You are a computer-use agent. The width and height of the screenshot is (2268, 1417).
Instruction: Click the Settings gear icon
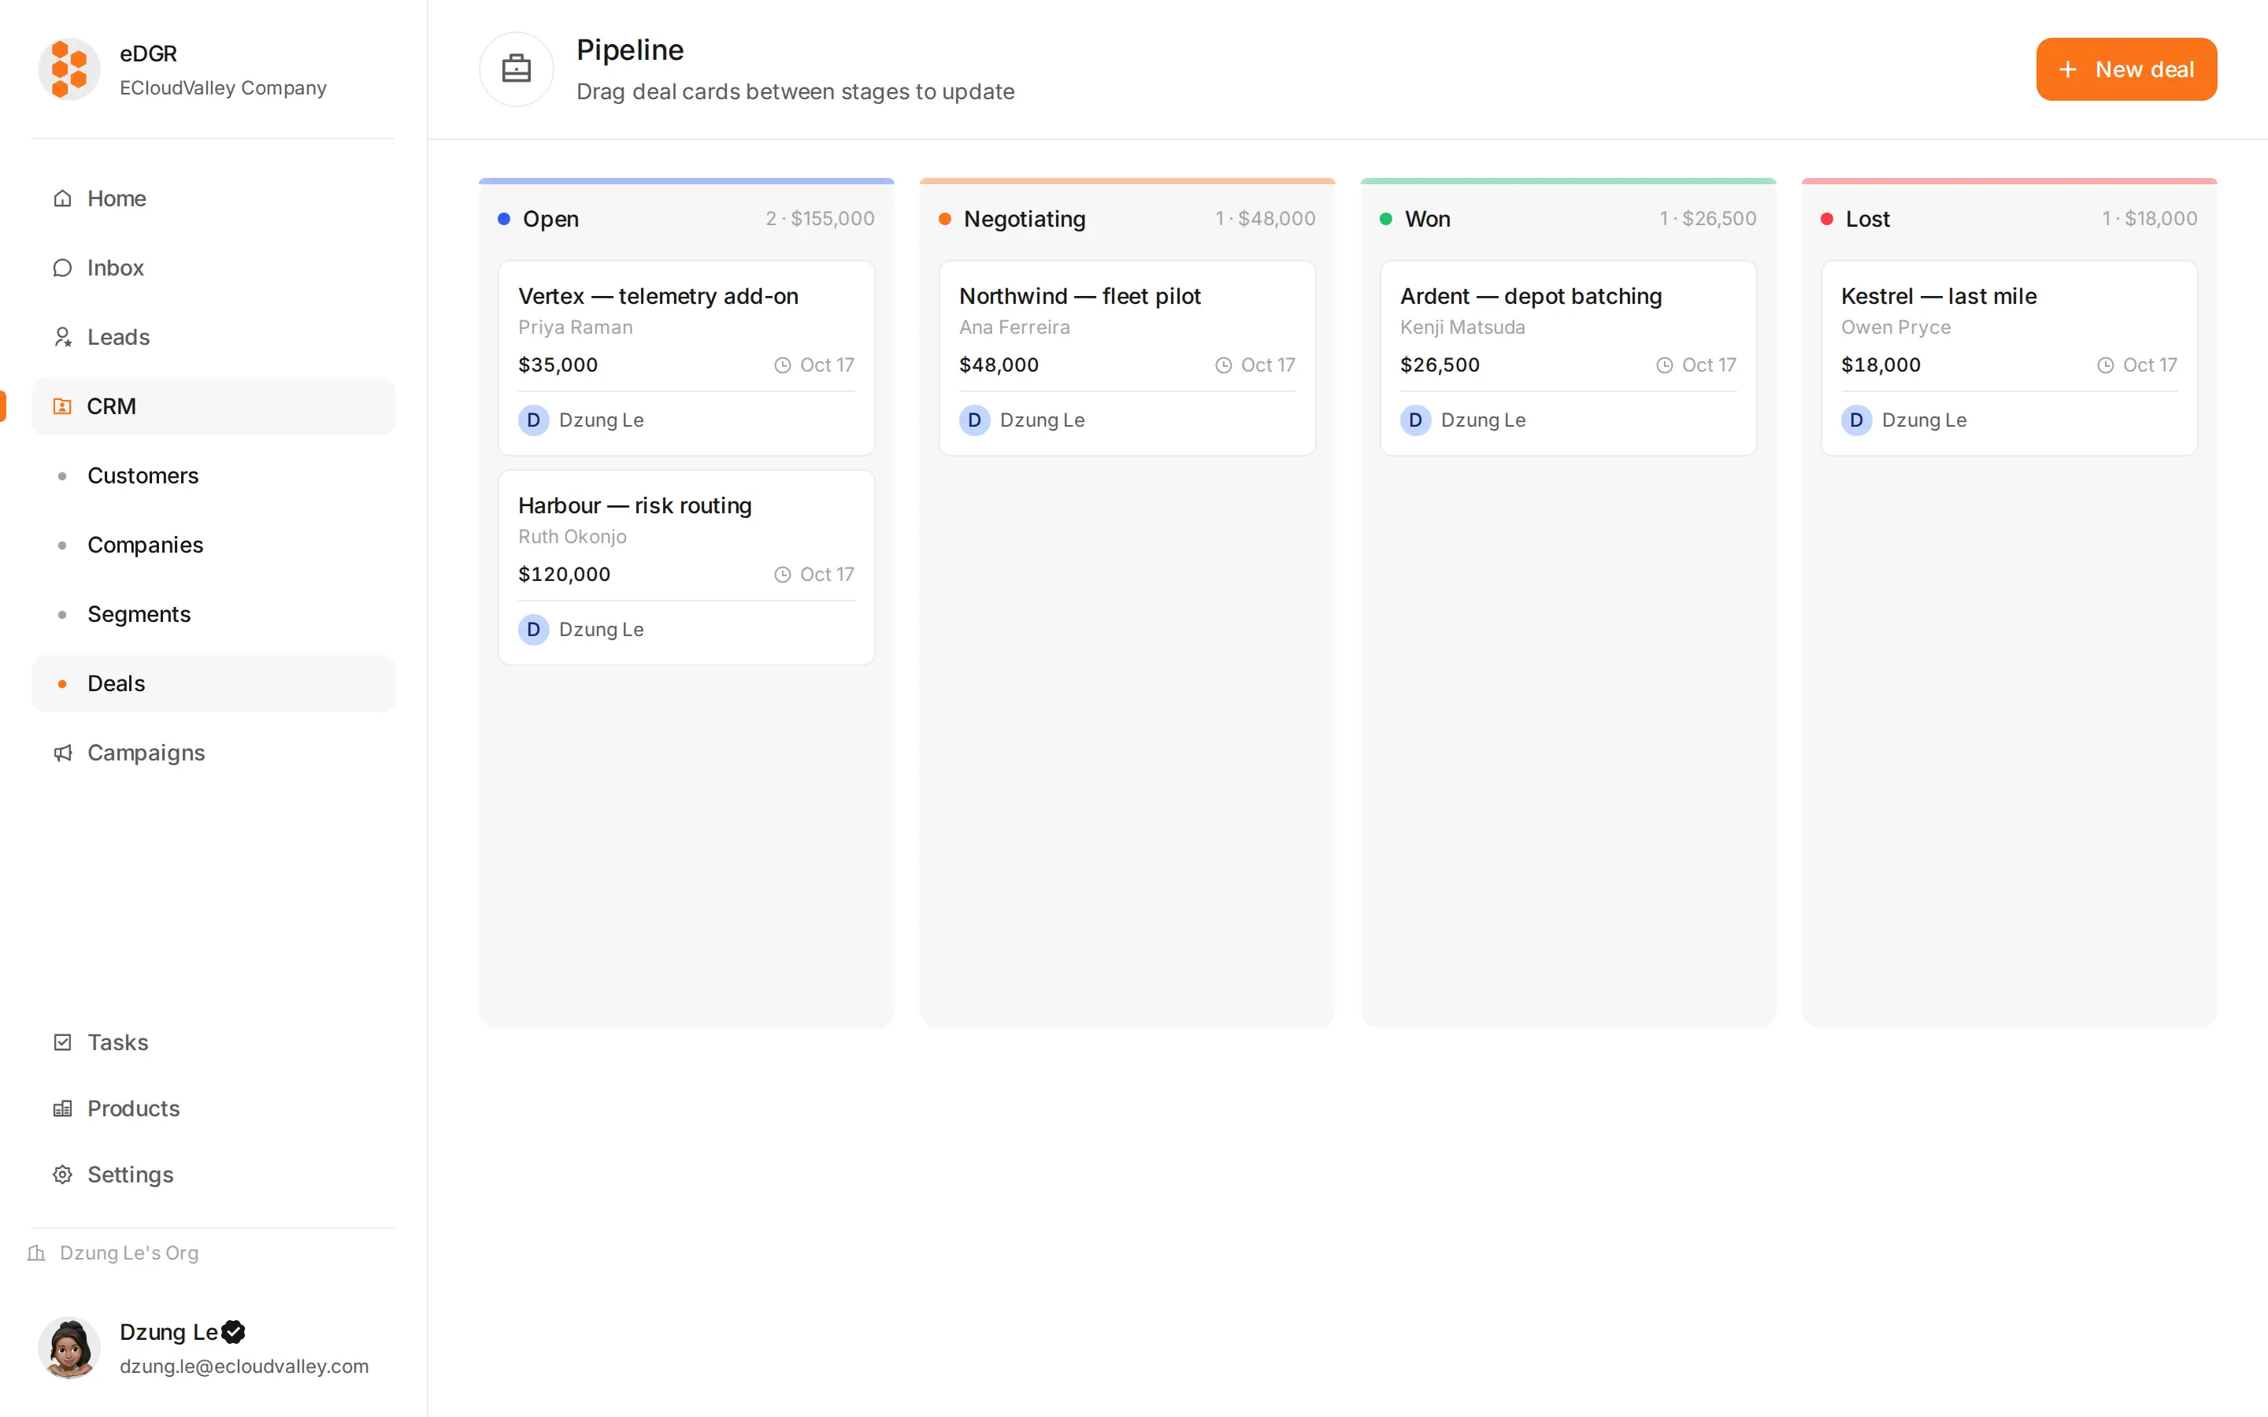click(63, 1175)
